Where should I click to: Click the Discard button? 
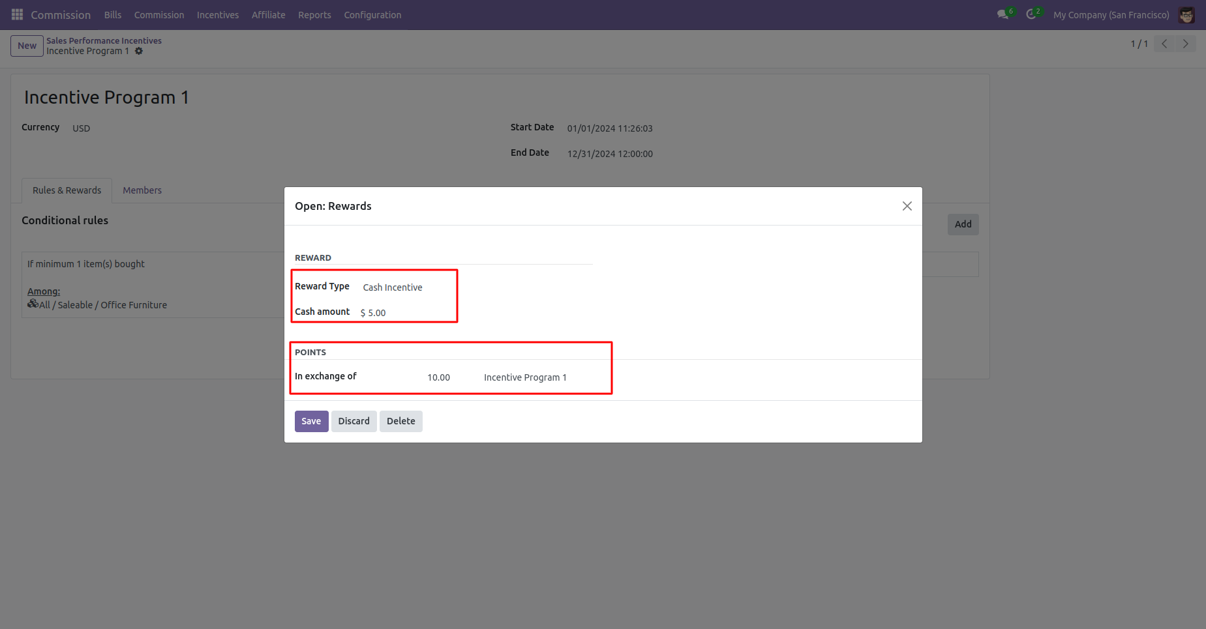pyautogui.click(x=354, y=421)
